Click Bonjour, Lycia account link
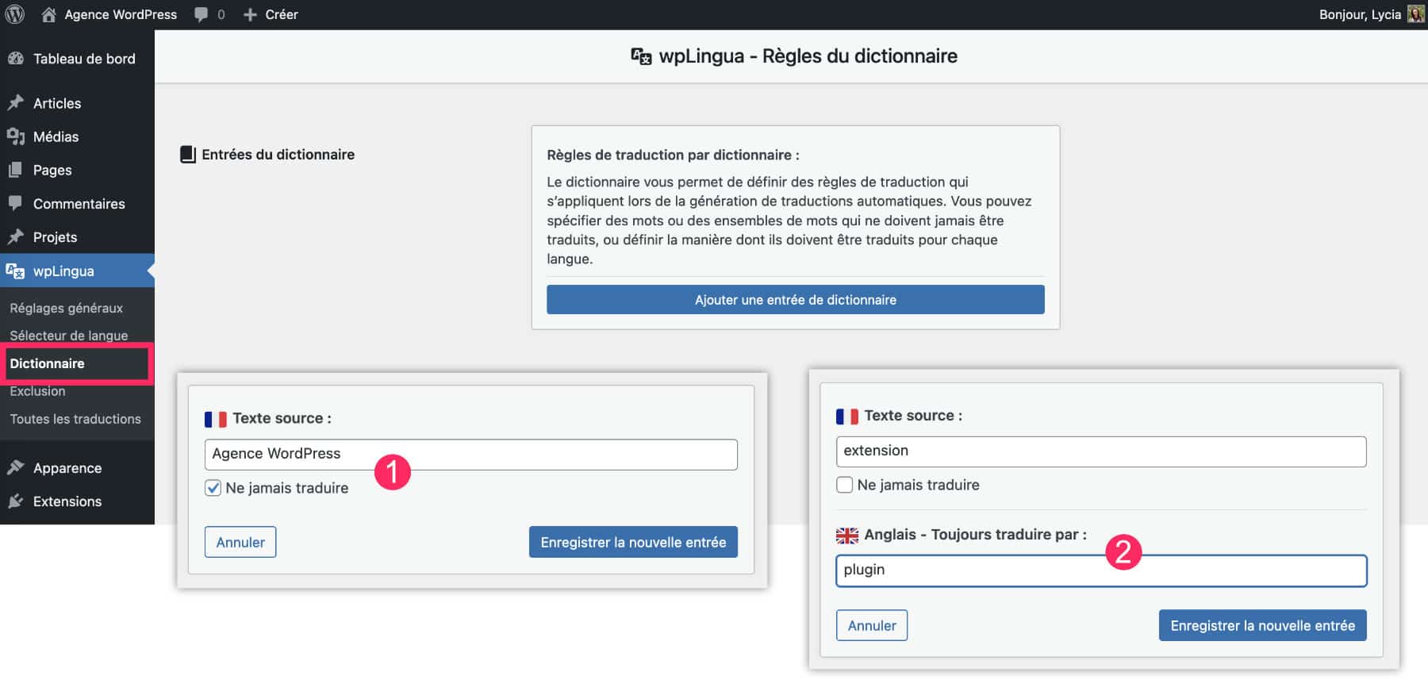The width and height of the screenshot is (1428, 699). (1360, 14)
